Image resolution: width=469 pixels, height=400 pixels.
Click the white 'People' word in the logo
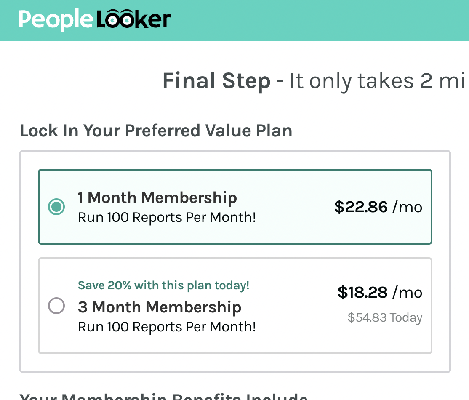point(56,20)
